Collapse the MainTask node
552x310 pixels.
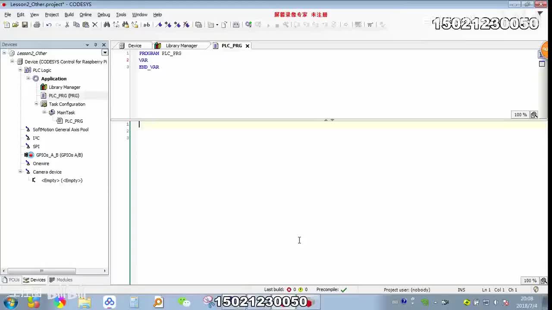pyautogui.click(x=44, y=112)
